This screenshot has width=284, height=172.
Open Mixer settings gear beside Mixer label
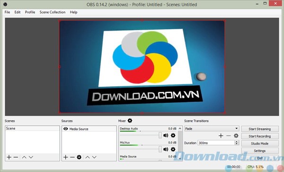[x=130, y=121]
